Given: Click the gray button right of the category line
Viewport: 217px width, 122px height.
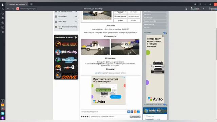Looking at the screenshot, I should [x=135, y=117].
